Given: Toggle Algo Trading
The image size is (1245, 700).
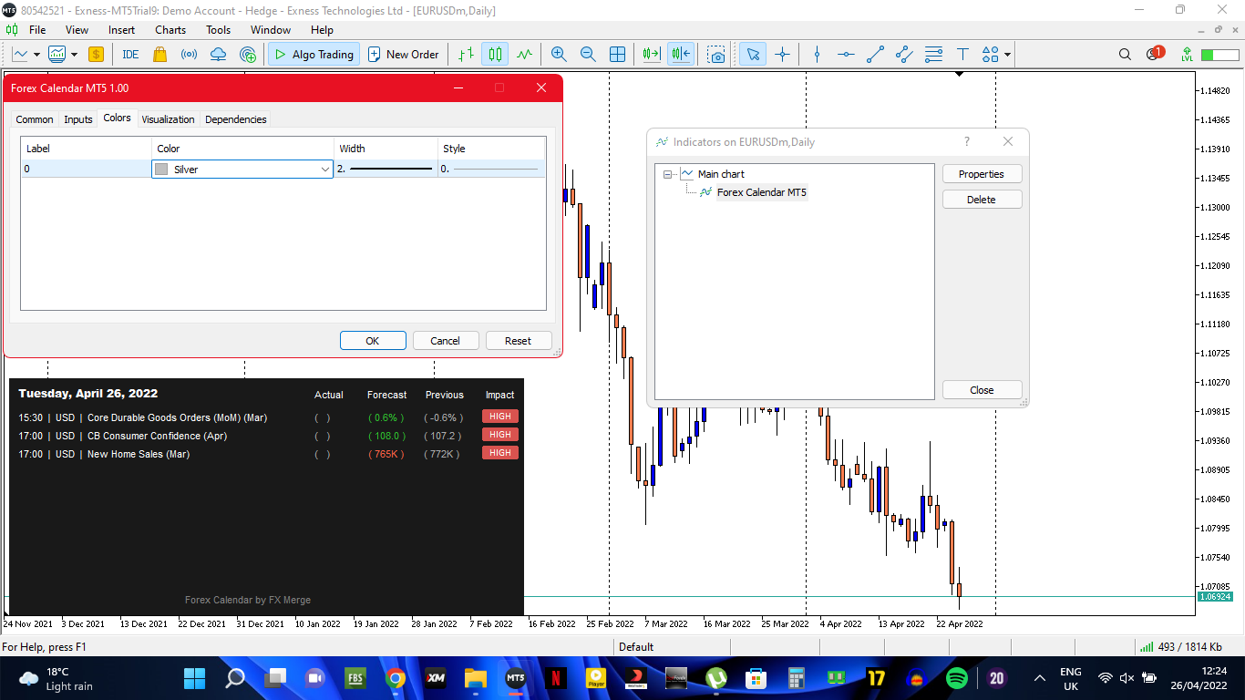Looking at the screenshot, I should 314,54.
